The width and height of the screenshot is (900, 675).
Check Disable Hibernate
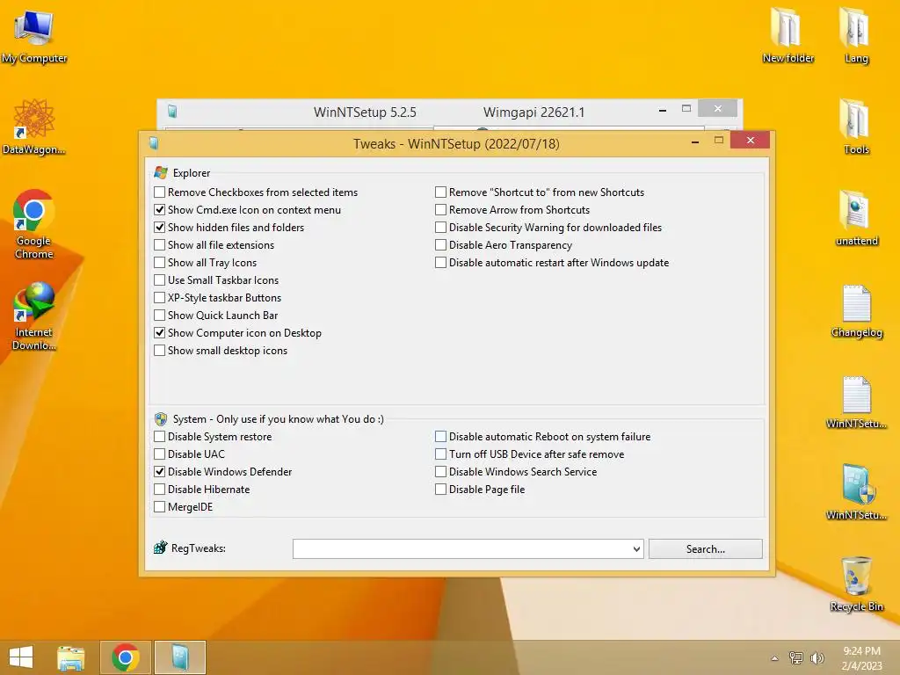coord(160,489)
